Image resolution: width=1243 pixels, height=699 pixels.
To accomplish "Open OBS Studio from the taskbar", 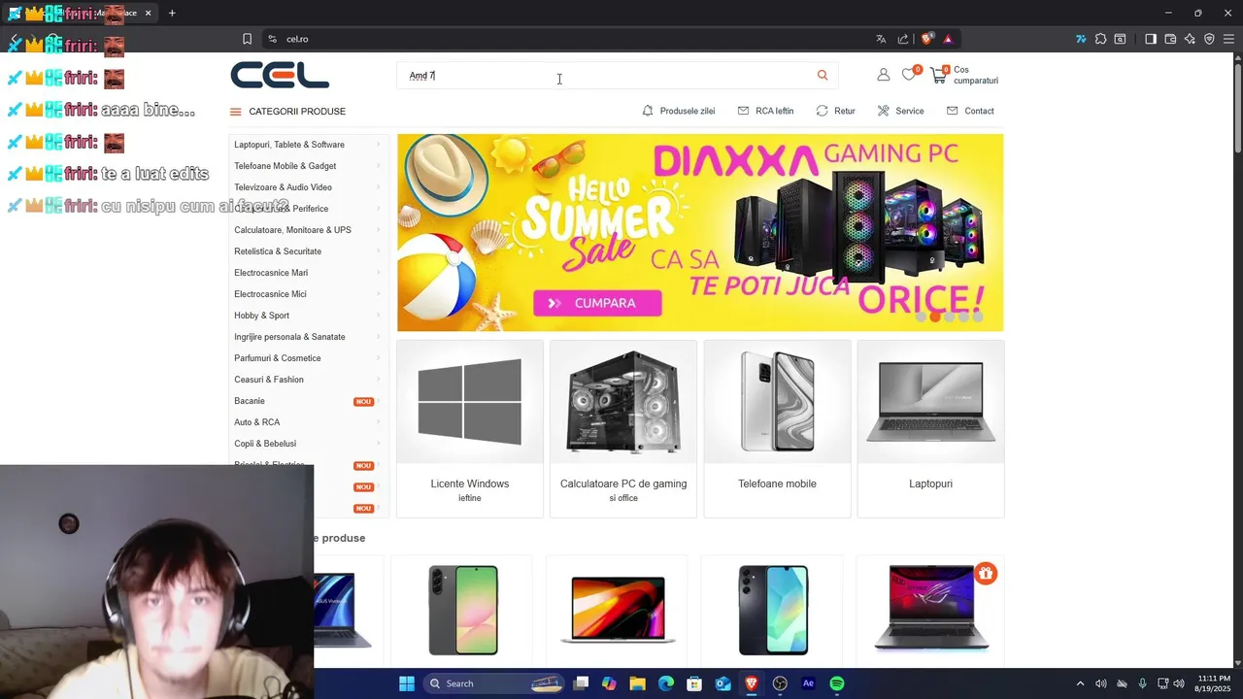I will 780,683.
